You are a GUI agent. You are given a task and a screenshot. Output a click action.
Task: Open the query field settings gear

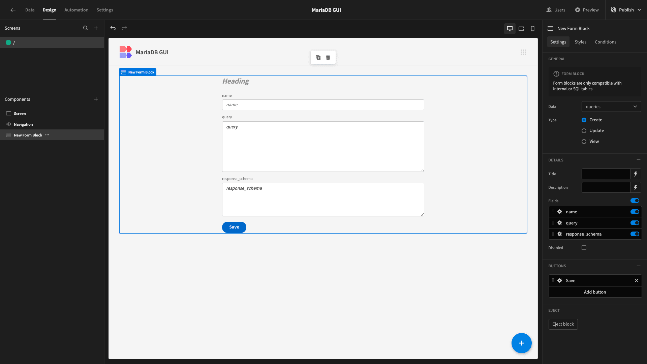(x=560, y=223)
